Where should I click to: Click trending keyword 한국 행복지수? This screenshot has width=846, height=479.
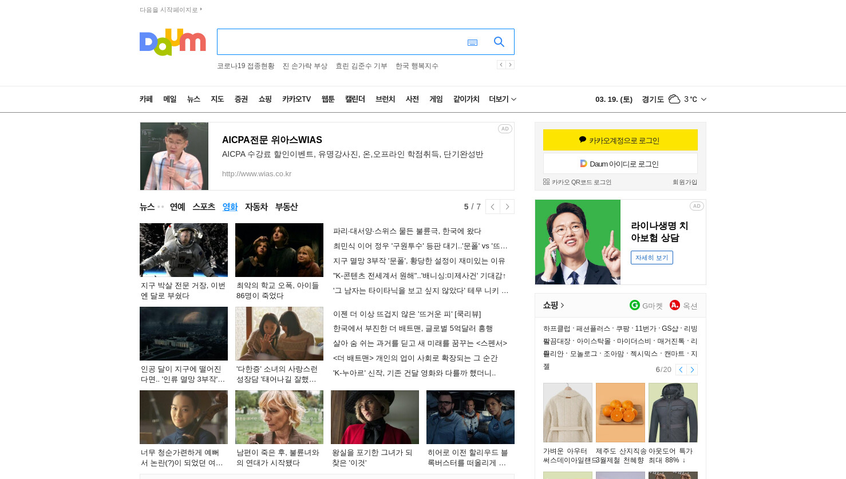pos(417,66)
